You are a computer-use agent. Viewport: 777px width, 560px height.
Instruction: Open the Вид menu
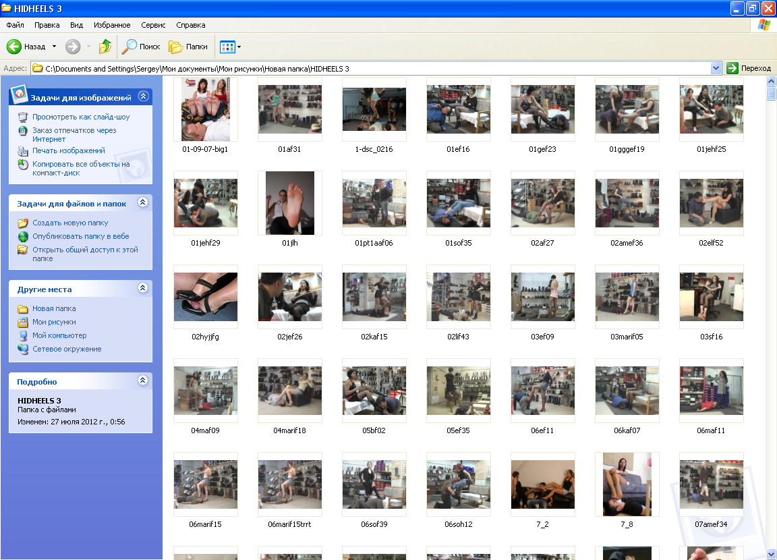tap(76, 25)
